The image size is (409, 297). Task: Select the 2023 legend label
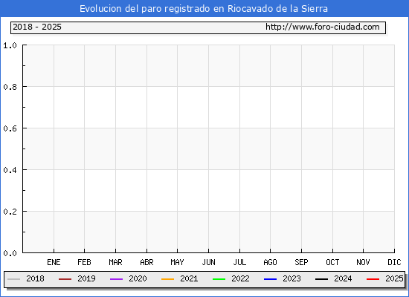[x=292, y=278]
